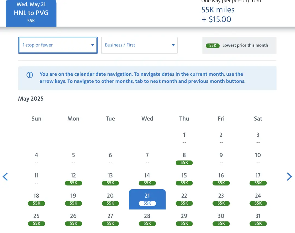The height and width of the screenshot is (233, 295).
Task: Click the selected May 21 date
Action: 147,199
